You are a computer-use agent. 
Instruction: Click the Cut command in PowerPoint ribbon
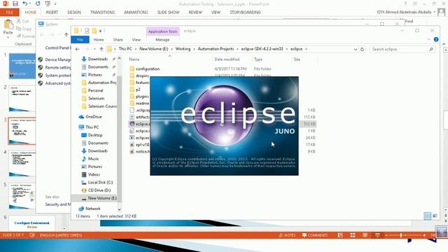click(23, 21)
